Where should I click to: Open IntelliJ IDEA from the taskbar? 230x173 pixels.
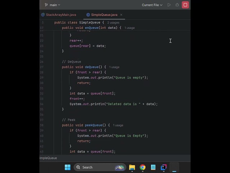pyautogui.click(x=164, y=167)
